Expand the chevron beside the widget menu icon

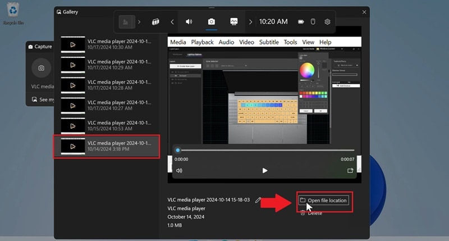(x=139, y=22)
